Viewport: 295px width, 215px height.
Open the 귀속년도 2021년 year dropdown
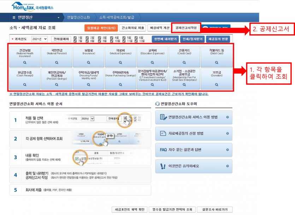click(39, 39)
